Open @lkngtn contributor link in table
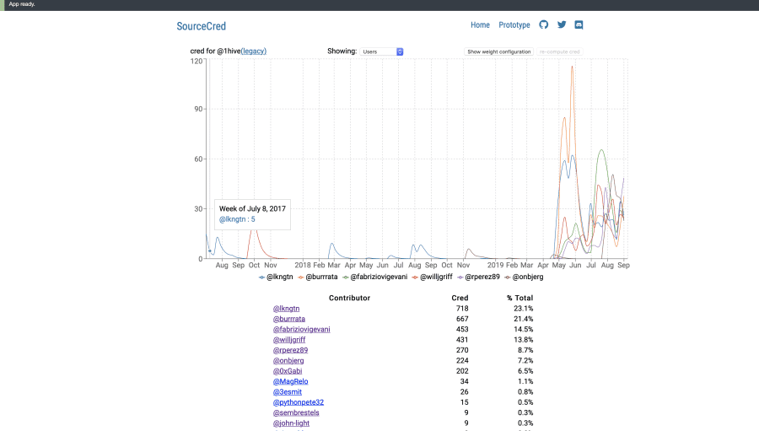The width and height of the screenshot is (759, 431). click(x=286, y=309)
